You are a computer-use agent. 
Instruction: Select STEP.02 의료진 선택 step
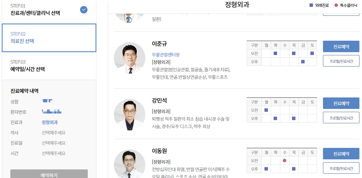click(x=49, y=38)
